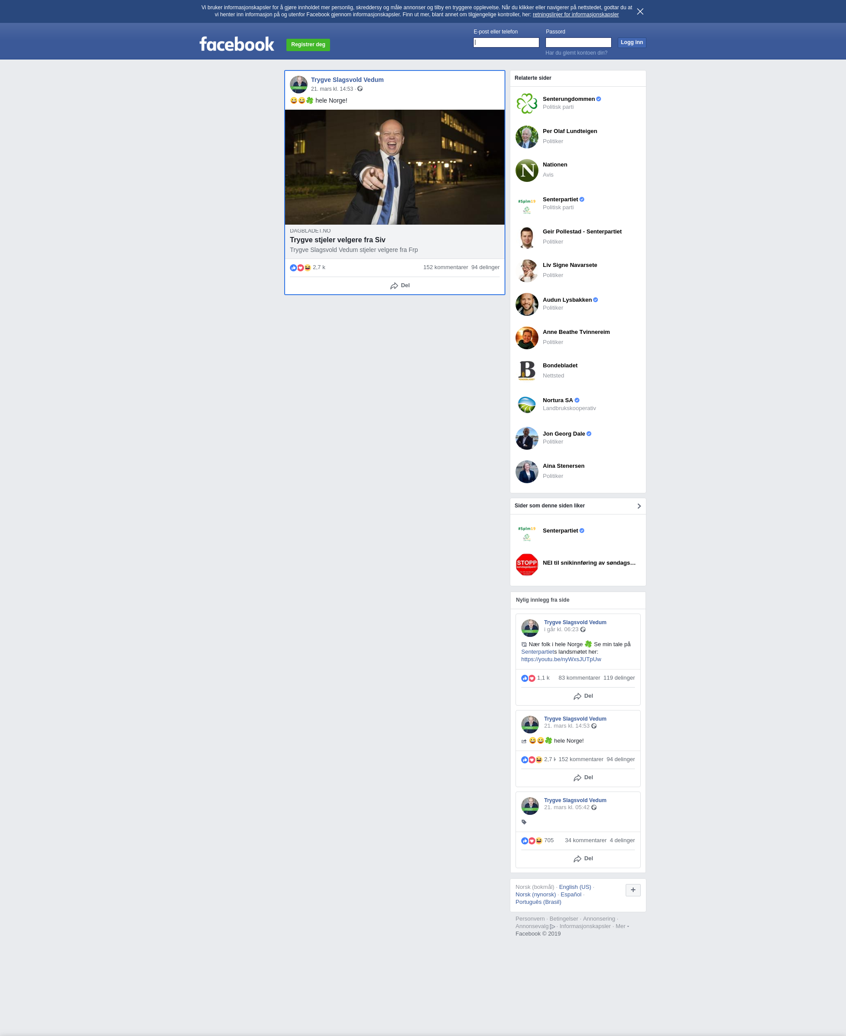Click the STOPP søndagsåpent page logo
The height and width of the screenshot is (1036, 846).
(527, 565)
